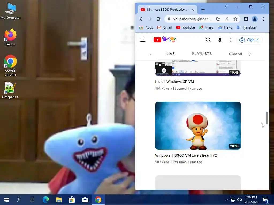Image resolution: width=274 pixels, height=205 pixels.
Task: Select the Kimmese BSOD Productions tab
Action: click(167, 10)
